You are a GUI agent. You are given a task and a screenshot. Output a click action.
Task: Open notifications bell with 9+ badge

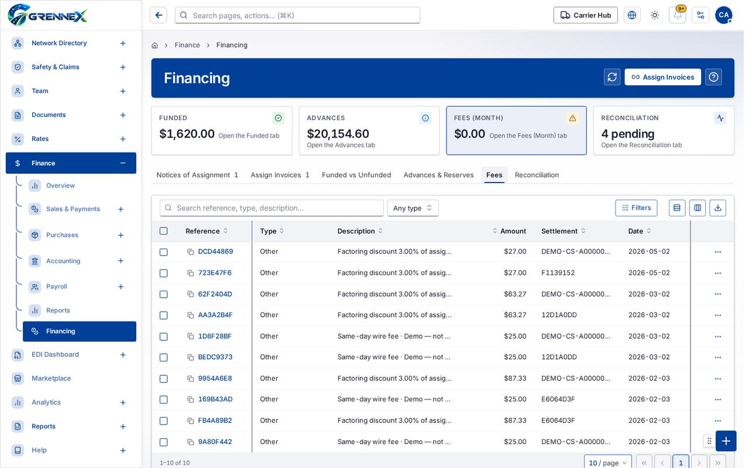pyautogui.click(x=678, y=15)
